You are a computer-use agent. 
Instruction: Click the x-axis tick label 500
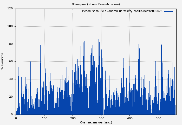158,118
